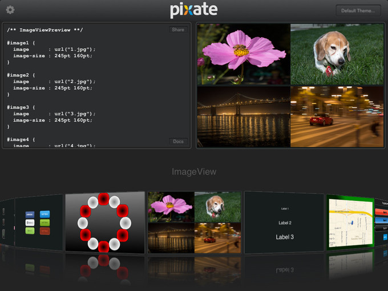Select the red car preview image
The image size is (388, 291).
tap(337, 116)
